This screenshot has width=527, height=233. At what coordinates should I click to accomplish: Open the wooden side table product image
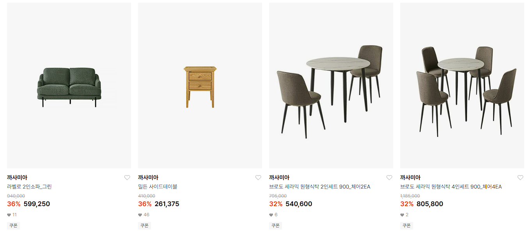coord(200,86)
